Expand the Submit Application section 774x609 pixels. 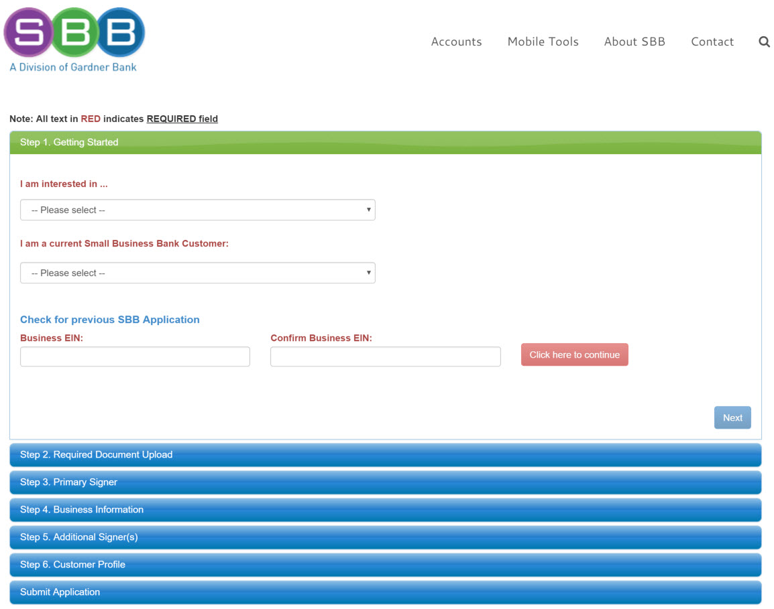tap(386, 592)
